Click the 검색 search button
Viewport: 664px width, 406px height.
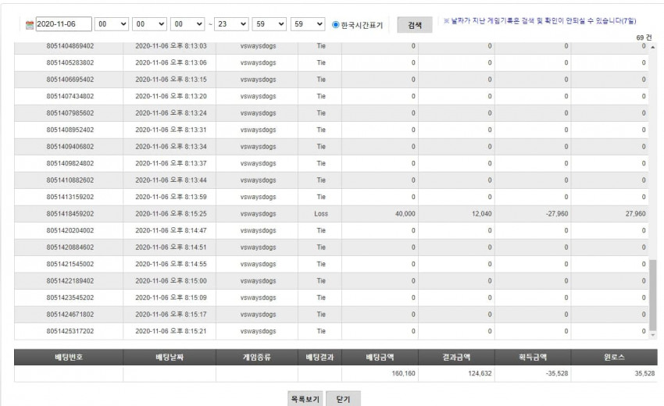pyautogui.click(x=415, y=25)
